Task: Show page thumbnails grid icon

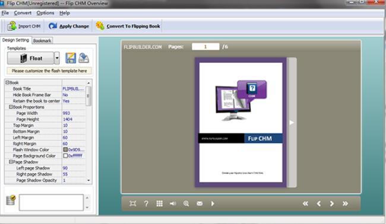Action: (160, 203)
